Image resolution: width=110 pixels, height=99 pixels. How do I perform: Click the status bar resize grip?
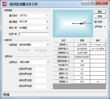point(106,95)
